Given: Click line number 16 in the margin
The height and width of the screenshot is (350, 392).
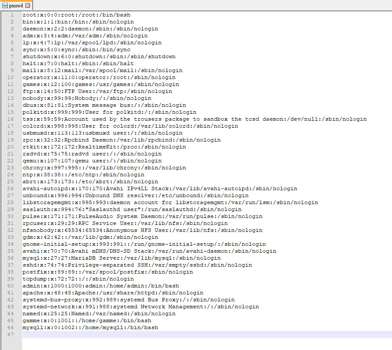Looking at the screenshot, I should 10,119.
